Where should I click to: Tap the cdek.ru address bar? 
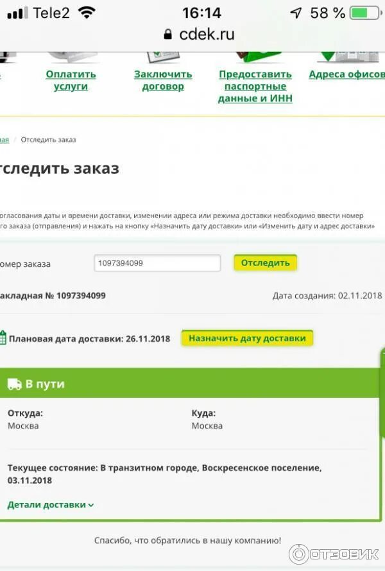(199, 35)
